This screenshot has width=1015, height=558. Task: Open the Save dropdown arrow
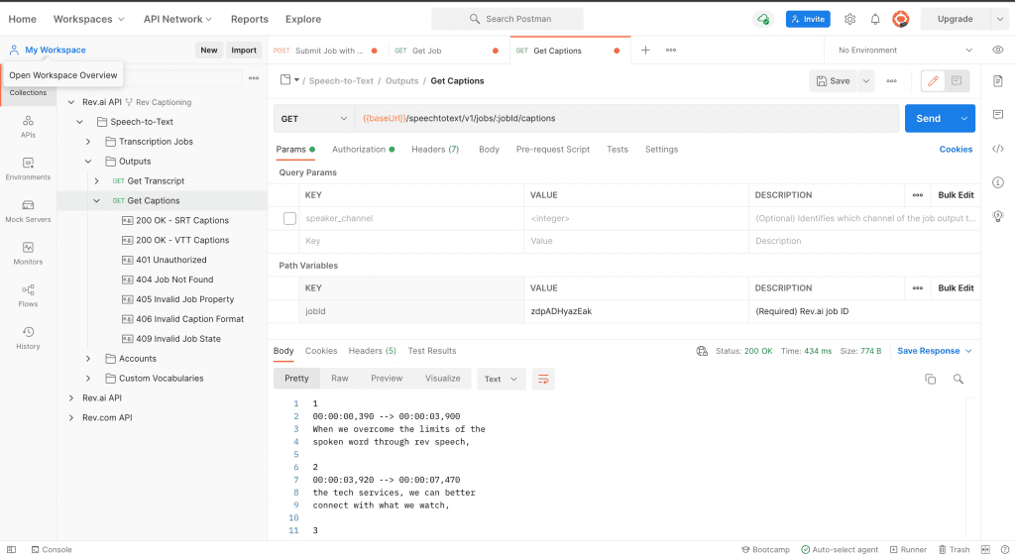tap(866, 81)
